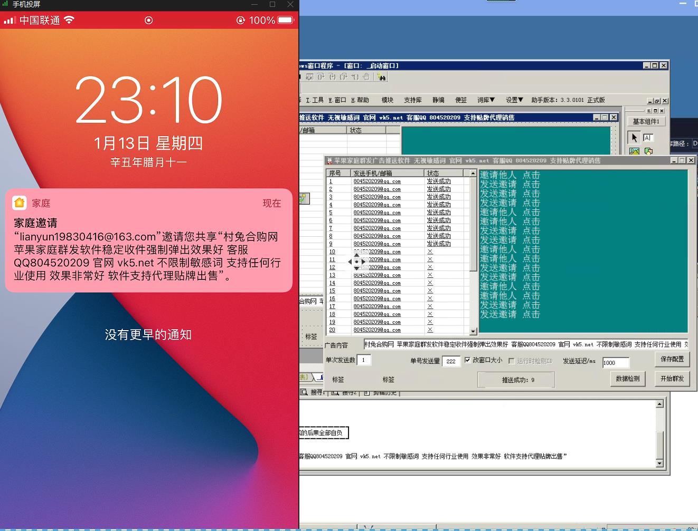Select the arrow pointer tool in 基本组件1 palette
This screenshot has width=698, height=531.
point(634,137)
